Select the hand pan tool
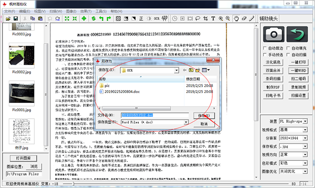Image resolution: width=315 pixels, height=188 pixels. [x=236, y=19]
